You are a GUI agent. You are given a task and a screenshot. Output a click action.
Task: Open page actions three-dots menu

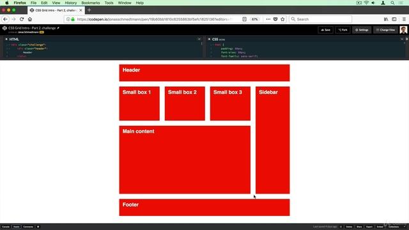268,19
